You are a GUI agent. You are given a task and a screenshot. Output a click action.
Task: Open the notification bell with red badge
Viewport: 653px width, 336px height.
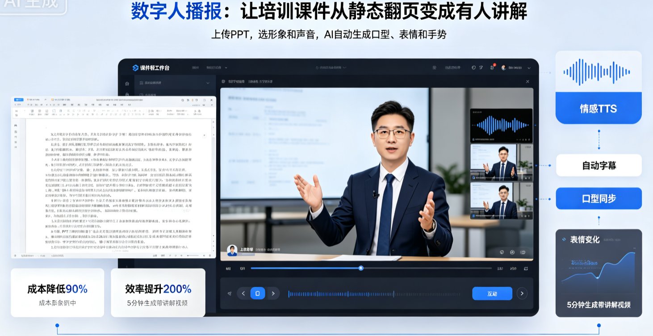pos(492,67)
